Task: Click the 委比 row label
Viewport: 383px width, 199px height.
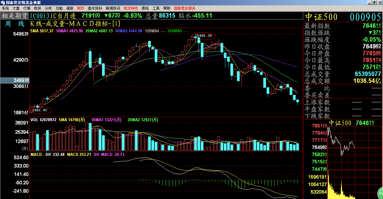Action: click(x=317, y=89)
